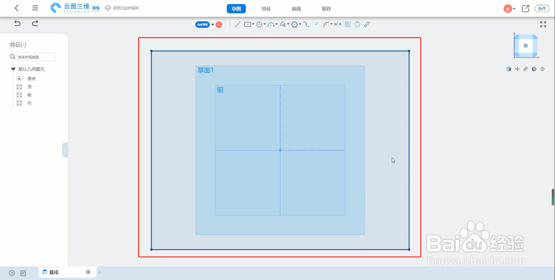This screenshot has width=555, height=280.
Task: Switch to the 推荐 tab
Action: click(326, 9)
